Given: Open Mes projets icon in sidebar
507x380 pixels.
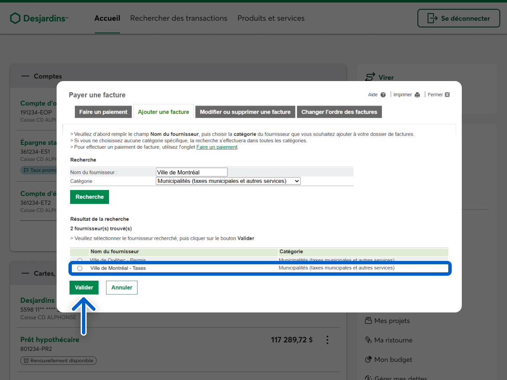Looking at the screenshot, I should (x=368, y=320).
